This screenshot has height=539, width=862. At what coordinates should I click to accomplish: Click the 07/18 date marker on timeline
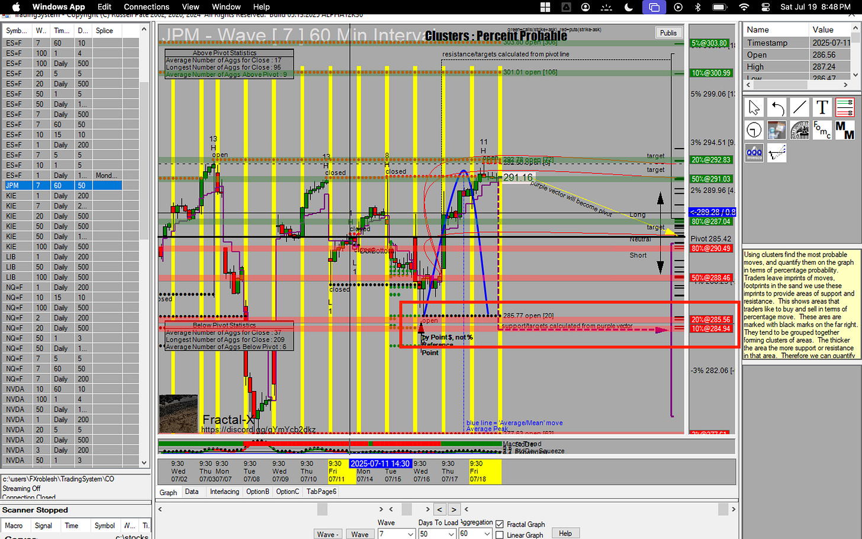[478, 479]
